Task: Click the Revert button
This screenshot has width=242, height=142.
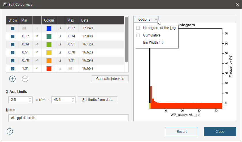Action: tap(181, 131)
